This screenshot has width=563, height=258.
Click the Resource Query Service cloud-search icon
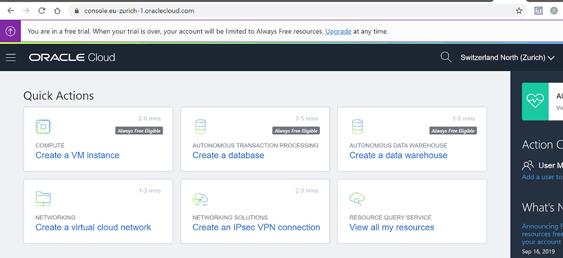point(357,199)
